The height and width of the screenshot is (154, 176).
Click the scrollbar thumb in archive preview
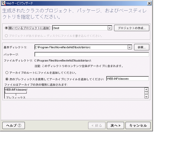(146, 93)
